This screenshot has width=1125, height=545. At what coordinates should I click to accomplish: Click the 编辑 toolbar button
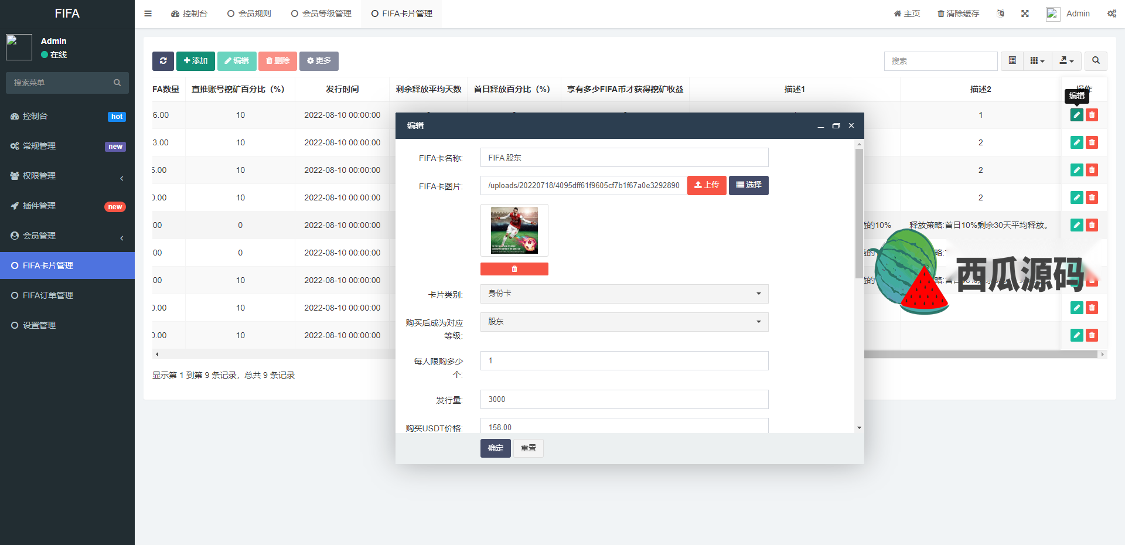click(237, 61)
